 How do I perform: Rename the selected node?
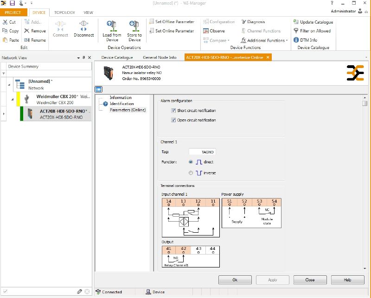click(x=35, y=40)
